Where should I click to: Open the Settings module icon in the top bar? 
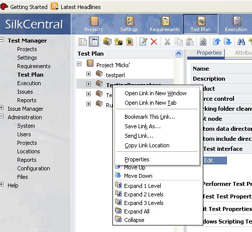(129, 24)
